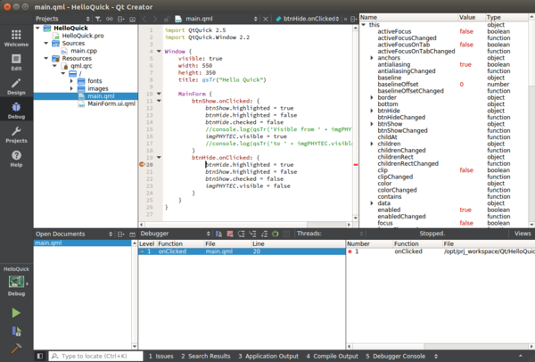Close the Open Documents pane
The height and width of the screenshot is (362, 535).
tap(132, 234)
